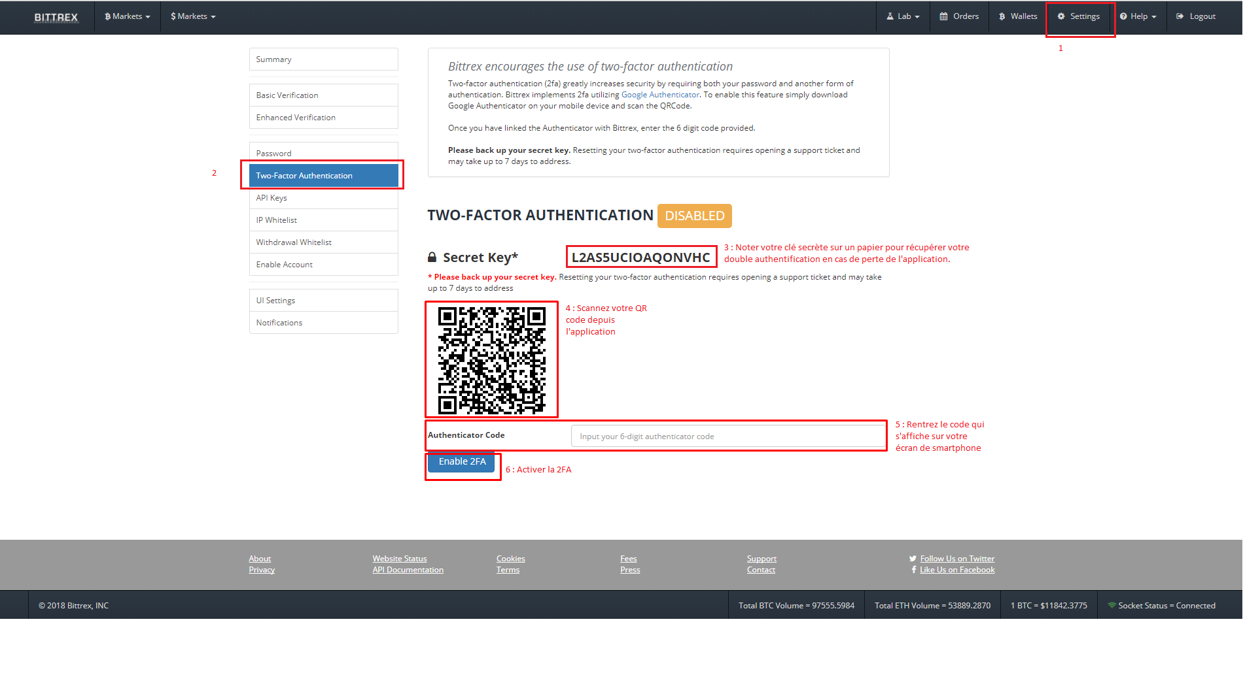Open the API Keys section
Screen dimensions: 1243x677
tap(324, 198)
